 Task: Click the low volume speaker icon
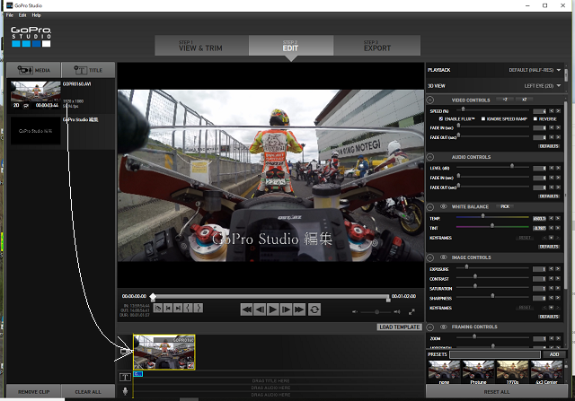pyautogui.click(x=355, y=311)
